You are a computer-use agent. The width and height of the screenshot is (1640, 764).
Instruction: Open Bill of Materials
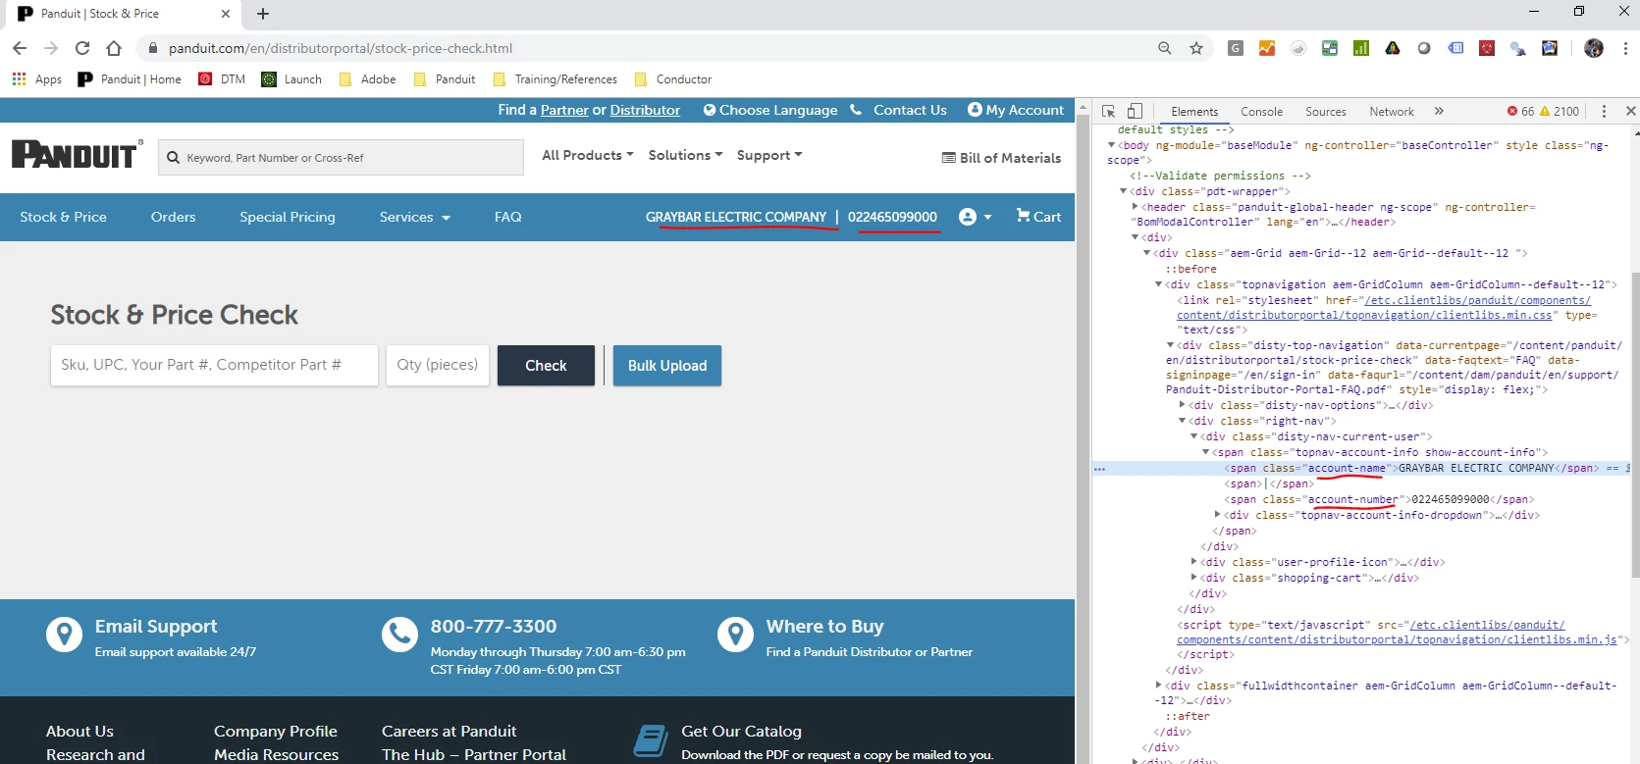coord(1001,158)
